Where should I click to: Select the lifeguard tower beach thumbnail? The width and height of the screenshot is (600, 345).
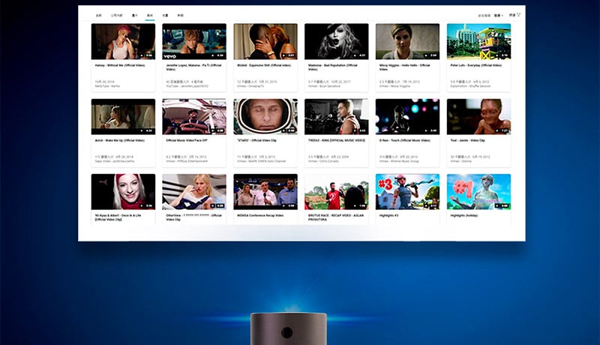pyautogui.click(x=478, y=41)
